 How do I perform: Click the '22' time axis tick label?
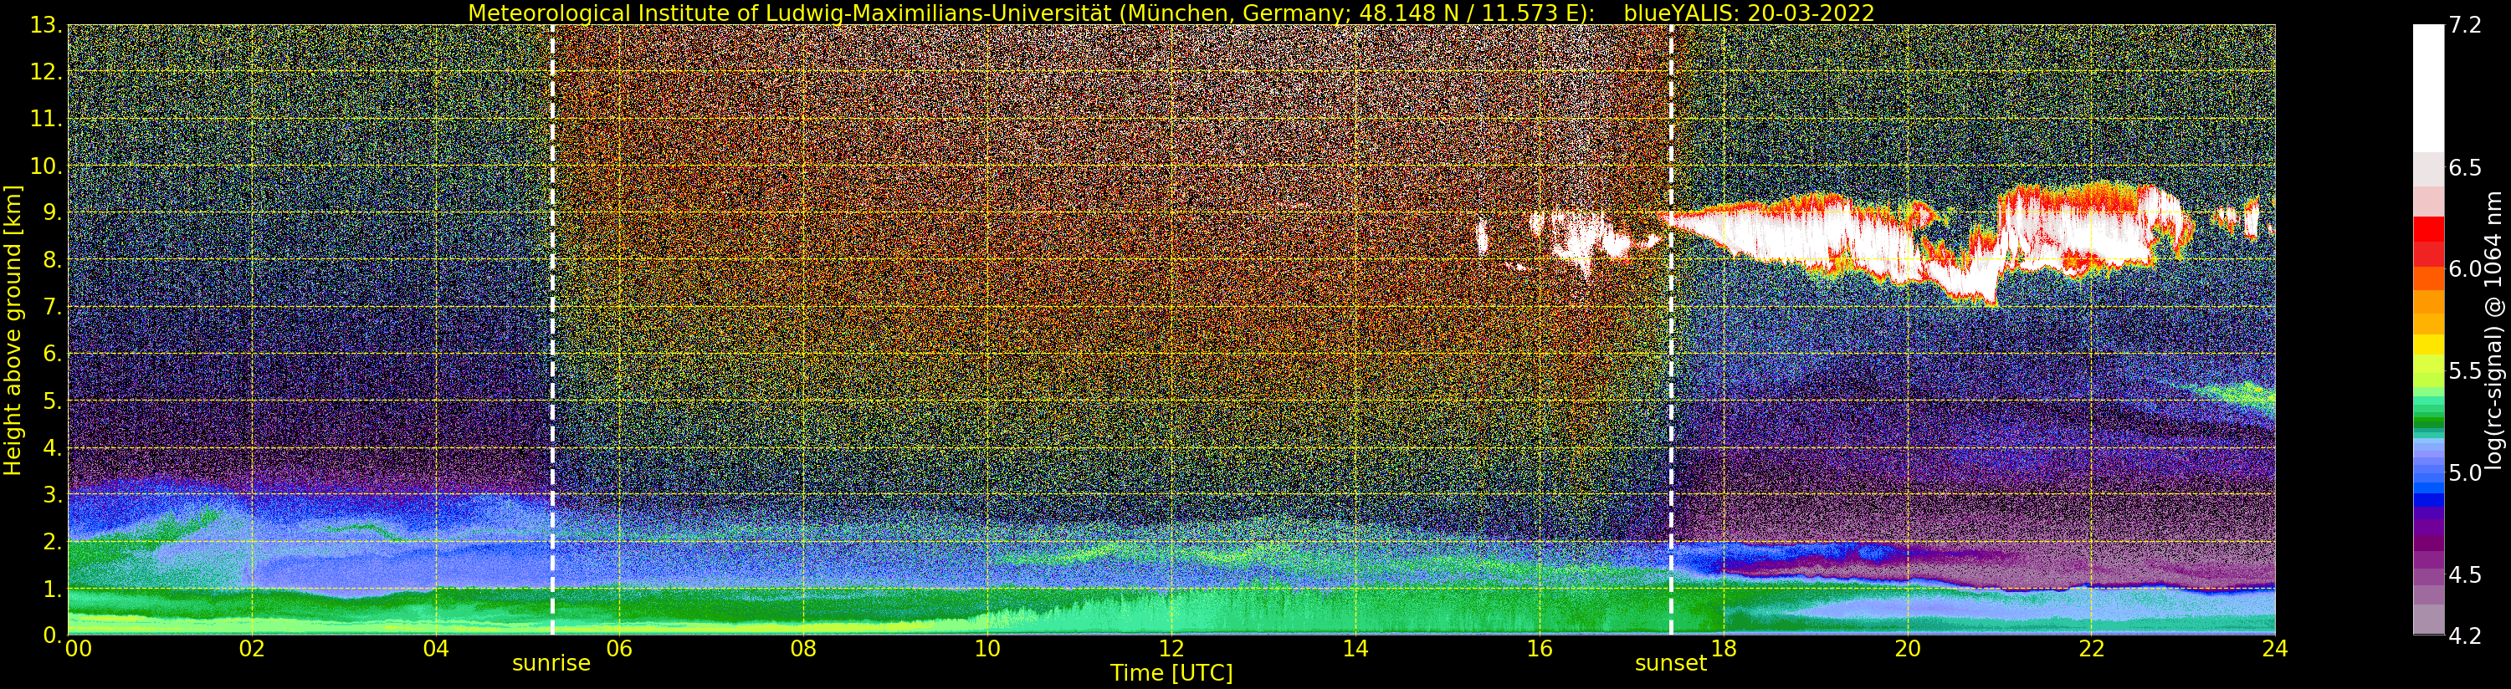(2092, 649)
